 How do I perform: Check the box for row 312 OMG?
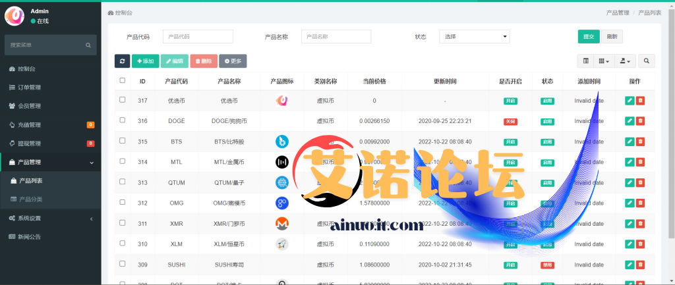click(x=122, y=202)
